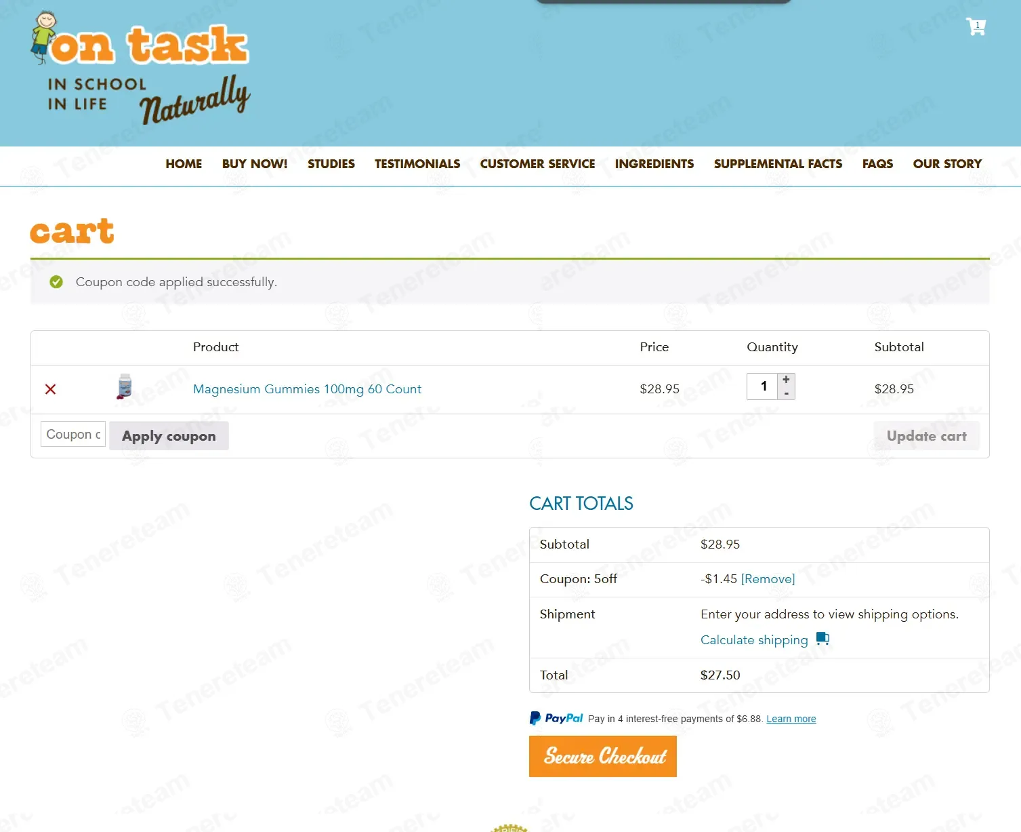The width and height of the screenshot is (1021, 832).
Task: Click the coupon discount -$1.45 text
Action: (719, 579)
